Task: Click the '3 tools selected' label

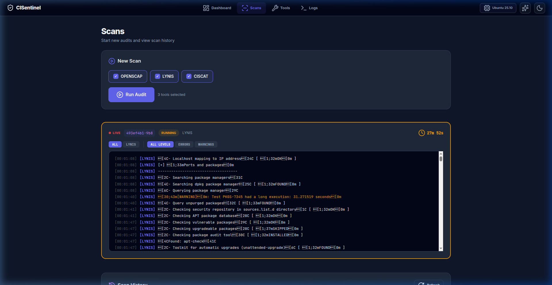Action: 171,95
